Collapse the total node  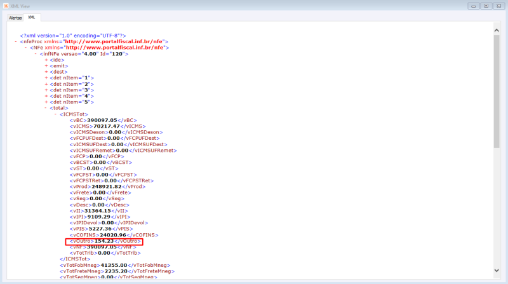click(x=46, y=108)
